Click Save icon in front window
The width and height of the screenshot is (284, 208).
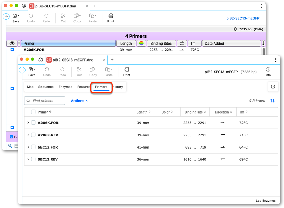point(32,70)
